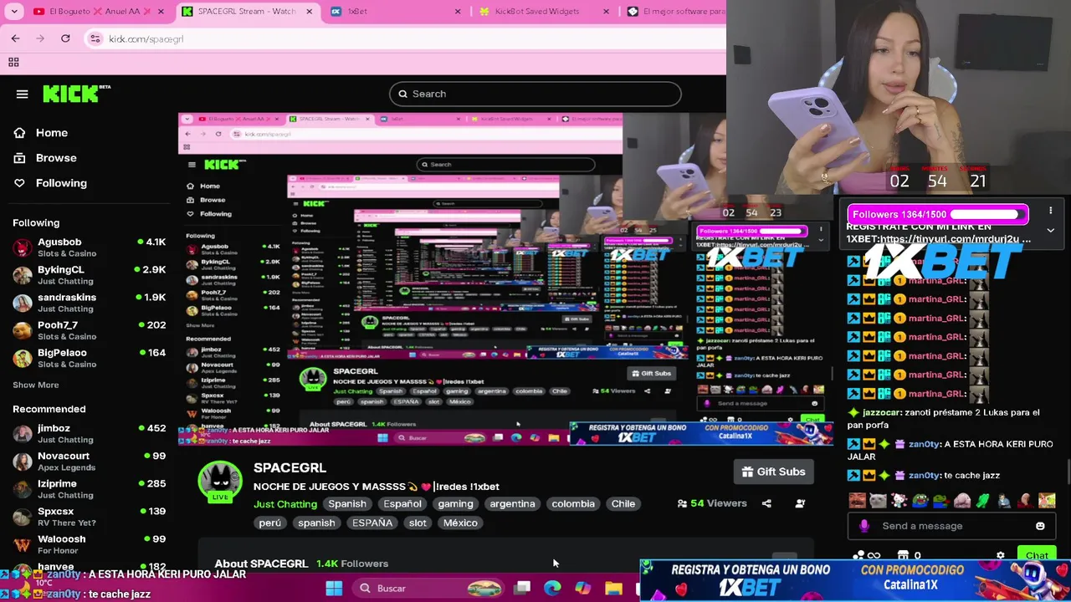Select the colombia tag
1071x602 pixels.
point(573,504)
